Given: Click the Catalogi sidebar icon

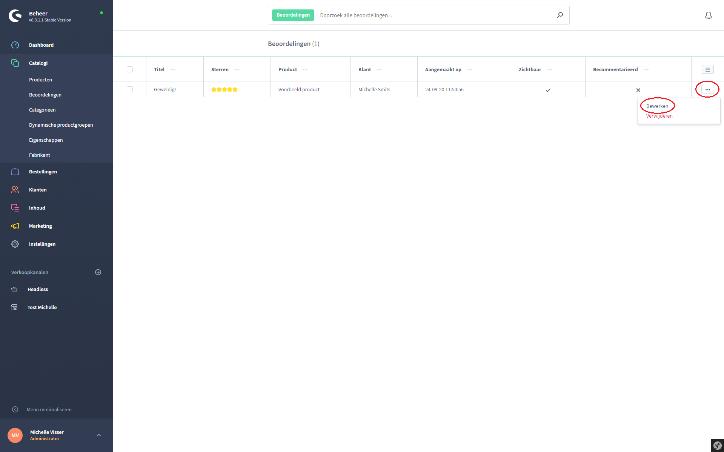Looking at the screenshot, I should 15,63.
